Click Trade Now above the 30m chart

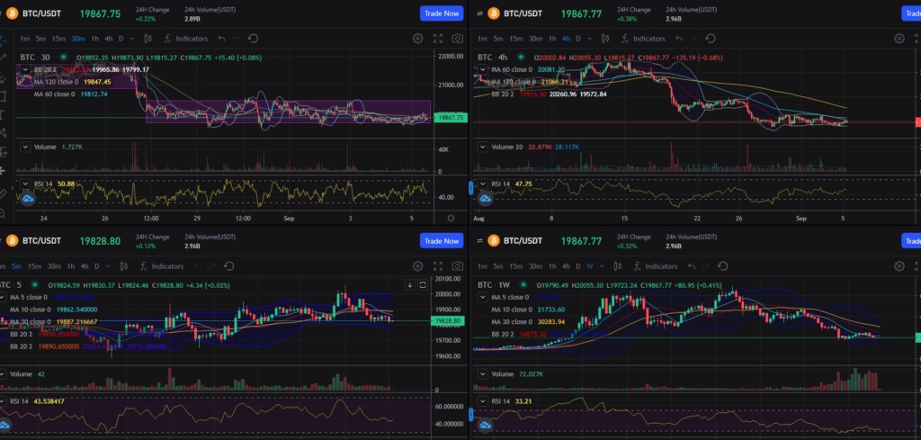click(442, 13)
